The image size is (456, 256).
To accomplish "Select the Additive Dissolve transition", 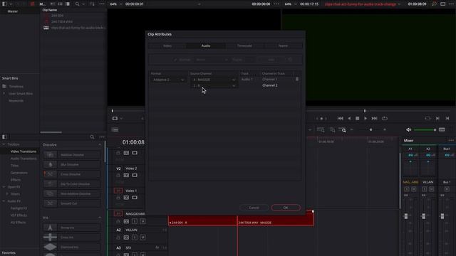I will click(x=71, y=155).
